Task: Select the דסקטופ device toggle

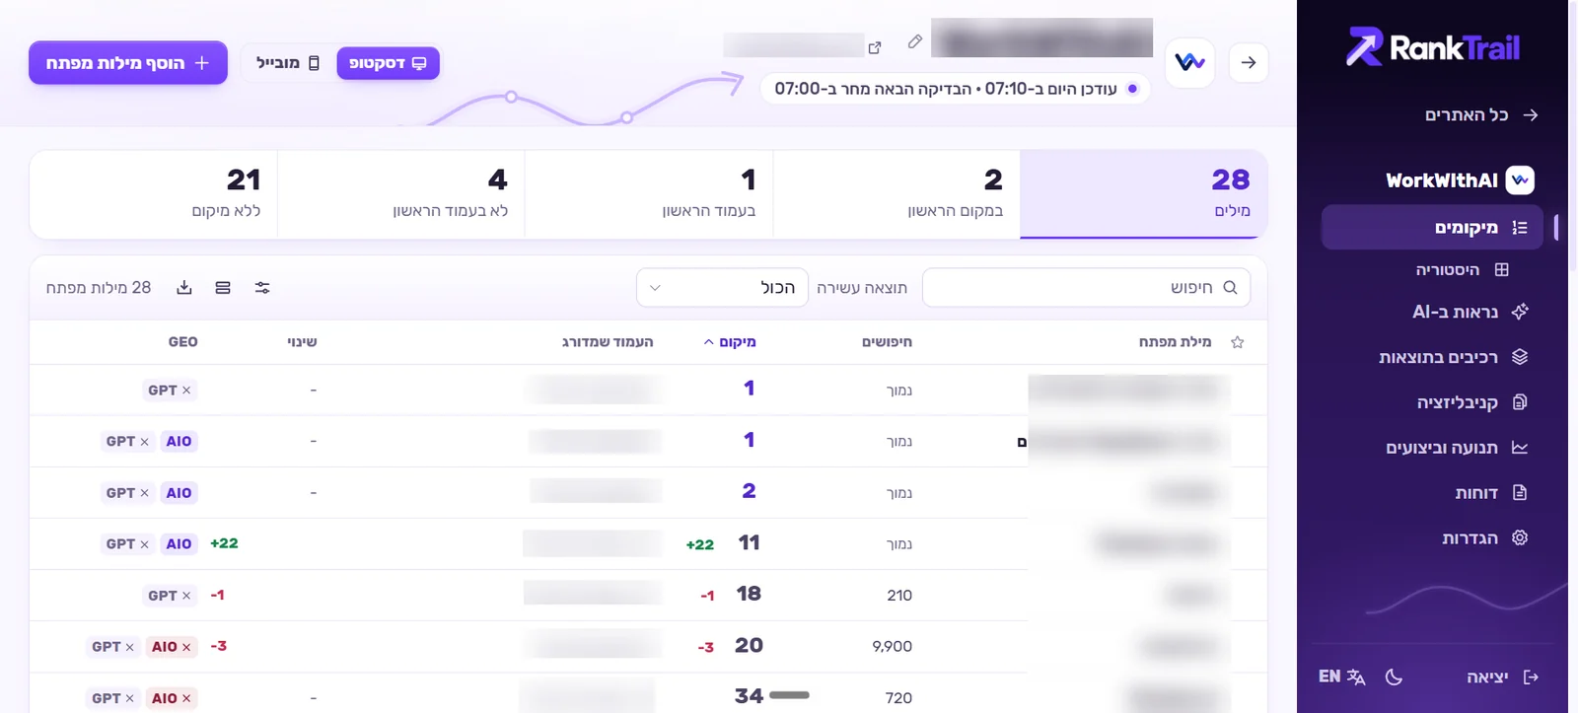Action: pos(388,63)
